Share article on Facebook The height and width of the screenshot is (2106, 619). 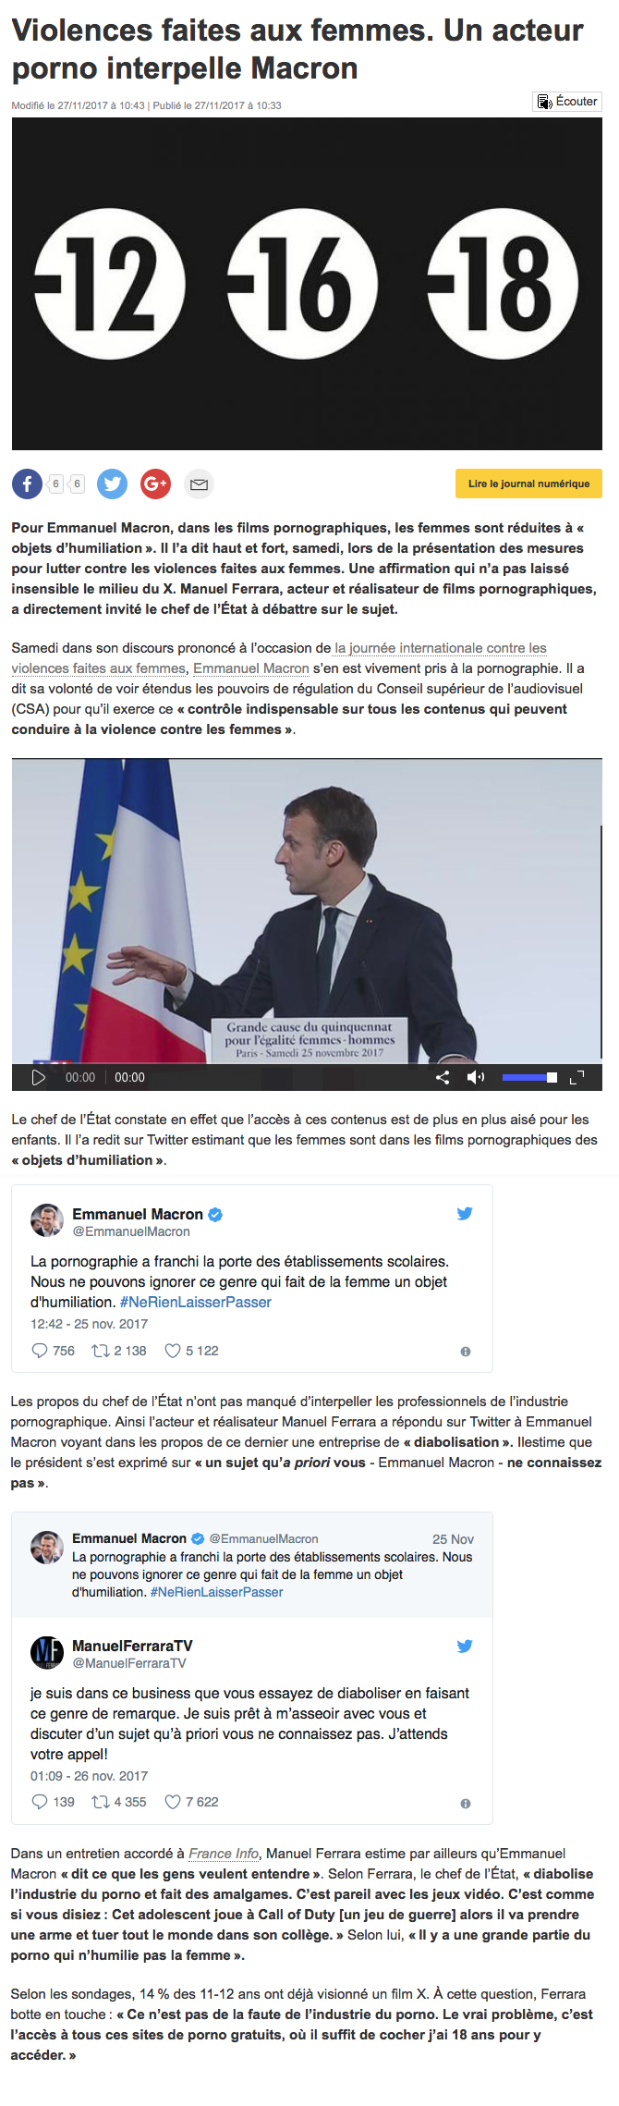click(x=27, y=484)
